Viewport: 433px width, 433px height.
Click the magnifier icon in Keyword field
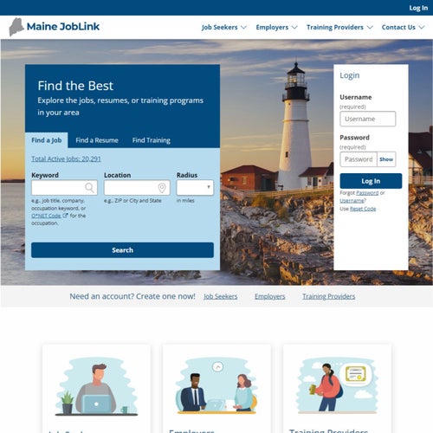(x=90, y=188)
